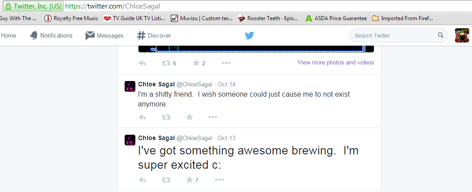Click the green padlock security icon
The width and height of the screenshot is (472, 192).
pos(8,7)
